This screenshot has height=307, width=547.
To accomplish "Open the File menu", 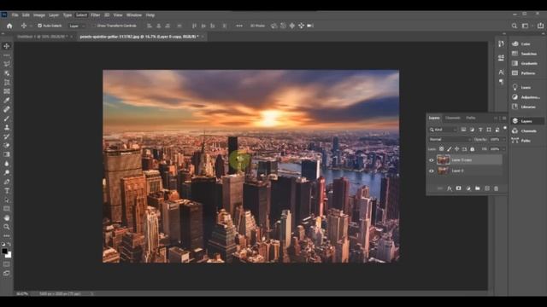I will pos(15,15).
